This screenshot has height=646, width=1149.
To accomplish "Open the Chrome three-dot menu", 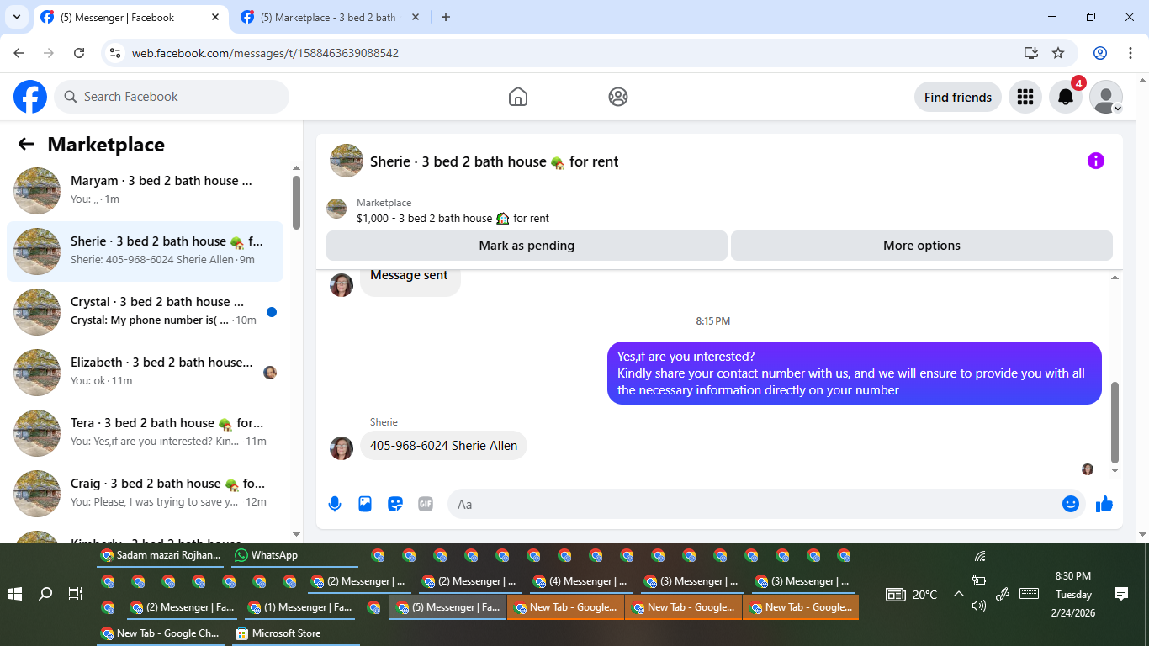I will click(x=1130, y=53).
